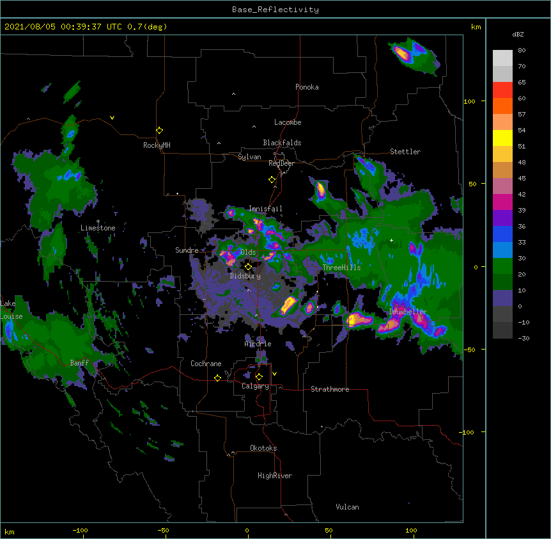Pick the red swatch in dBZ legend
Viewport: 551px width, 539px height.
pyautogui.click(x=502, y=90)
